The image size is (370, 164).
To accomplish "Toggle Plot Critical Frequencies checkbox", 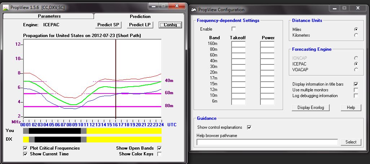I will click(x=25, y=148).
